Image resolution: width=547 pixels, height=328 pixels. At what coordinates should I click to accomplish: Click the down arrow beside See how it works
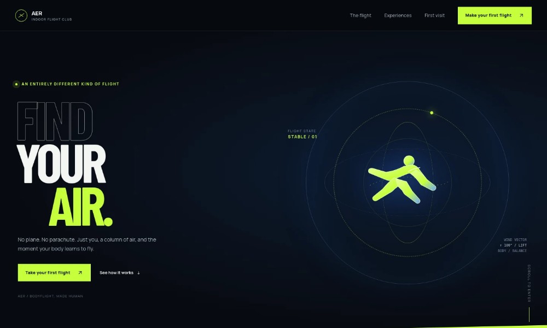(138, 273)
